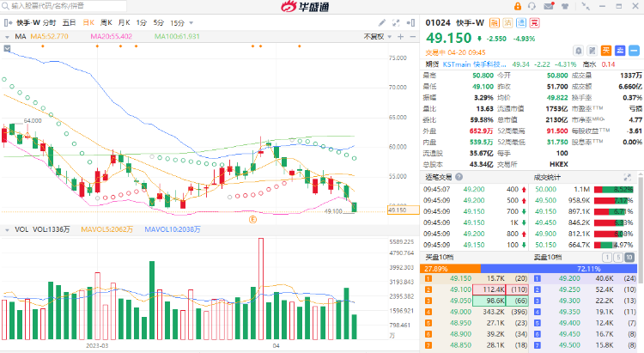
Task: Open more time periods dropdown after 15分
Action: coord(191,23)
